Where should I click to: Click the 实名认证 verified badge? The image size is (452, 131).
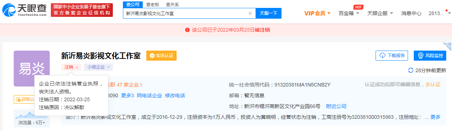[161, 56]
